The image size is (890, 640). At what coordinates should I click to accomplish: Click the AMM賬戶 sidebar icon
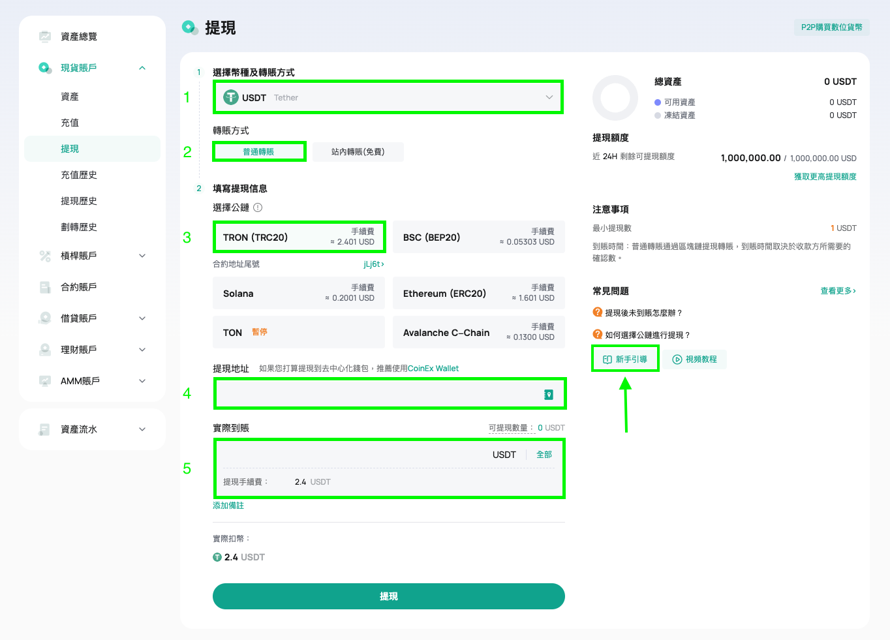(x=45, y=381)
